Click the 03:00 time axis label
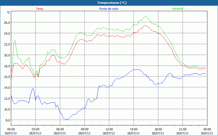The width and height of the screenshot is (218, 136). click(35, 129)
